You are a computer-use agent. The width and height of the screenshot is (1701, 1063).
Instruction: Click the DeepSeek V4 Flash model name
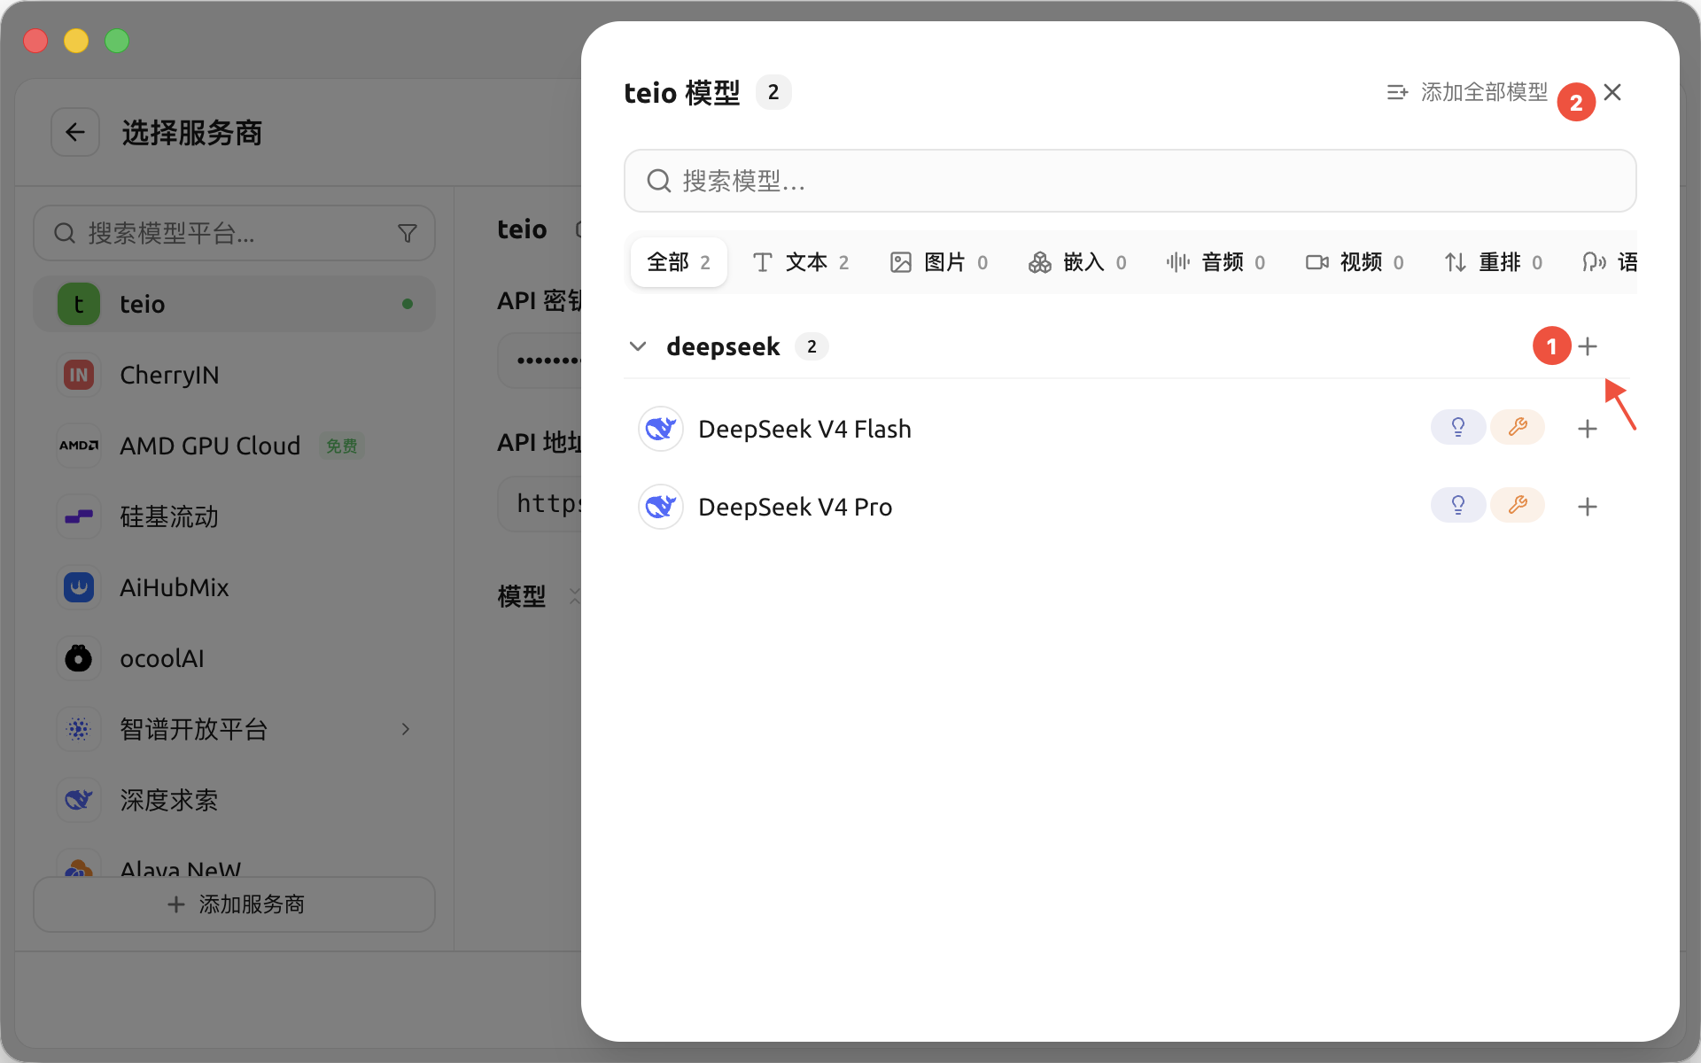pyautogui.click(x=804, y=429)
